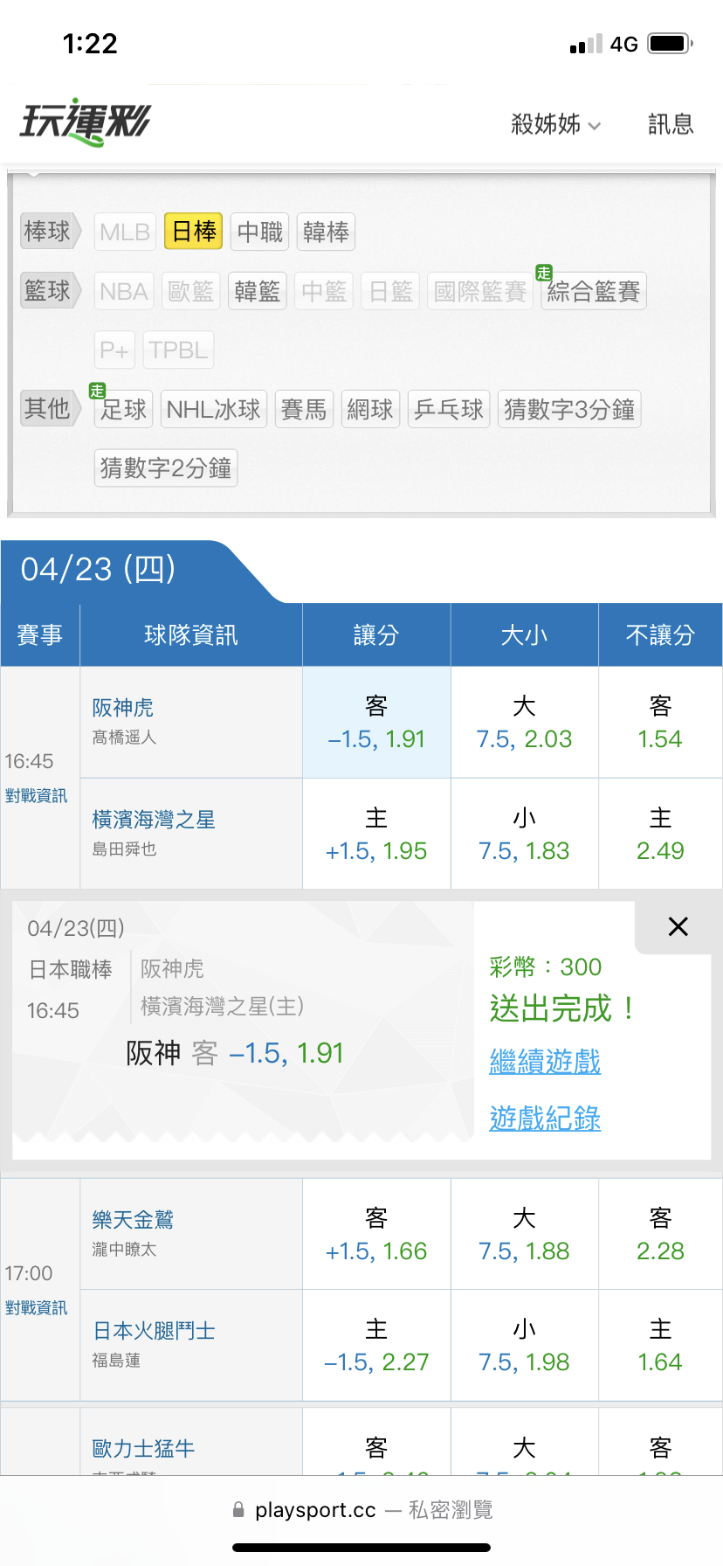Image resolution: width=723 pixels, height=1566 pixels.
Task: Open the 訊息 messages page
Action: click(670, 125)
